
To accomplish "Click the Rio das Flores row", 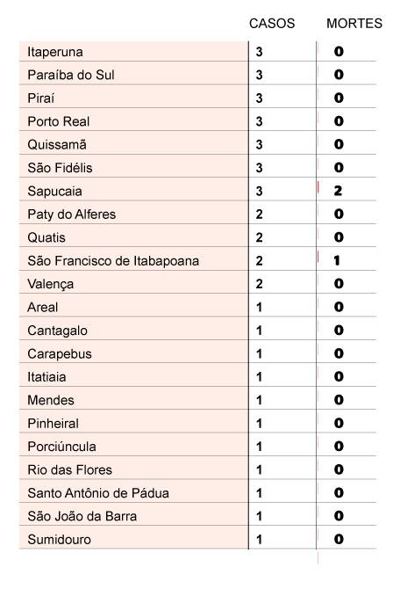I will click(197, 469).
